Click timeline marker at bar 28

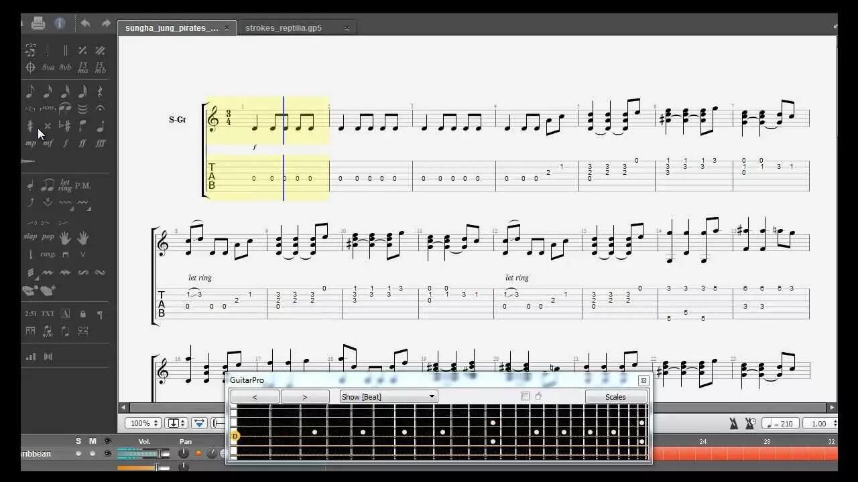[768, 442]
